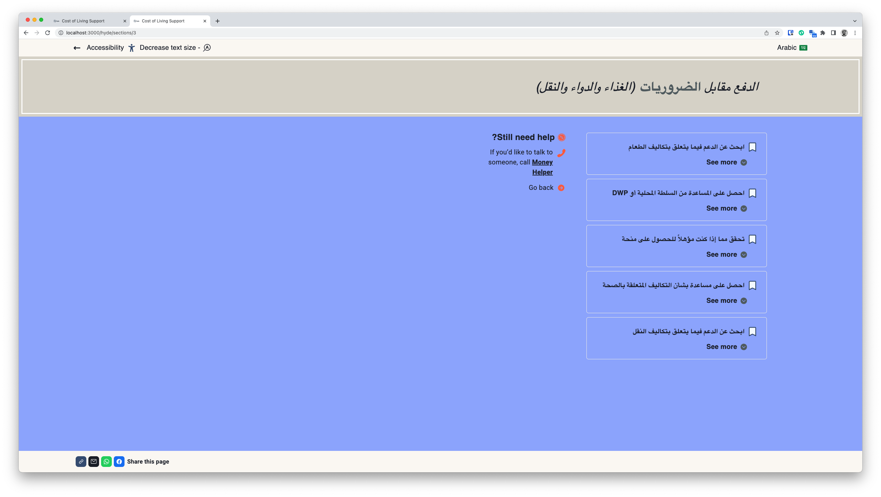The width and height of the screenshot is (881, 497).
Task: Click the bookmark icon on the grant eligibility card
Action: [753, 239]
